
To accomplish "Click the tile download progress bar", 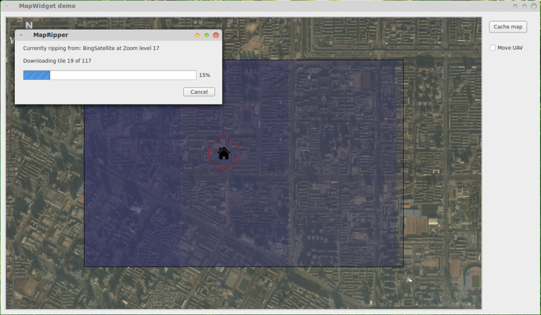I will pyautogui.click(x=109, y=75).
